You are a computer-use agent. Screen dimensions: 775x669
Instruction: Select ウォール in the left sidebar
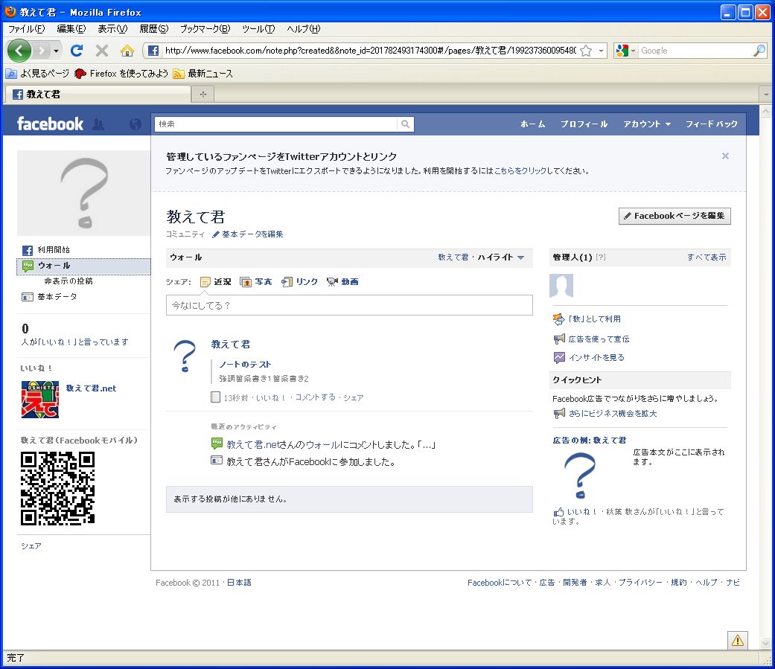coord(83,266)
